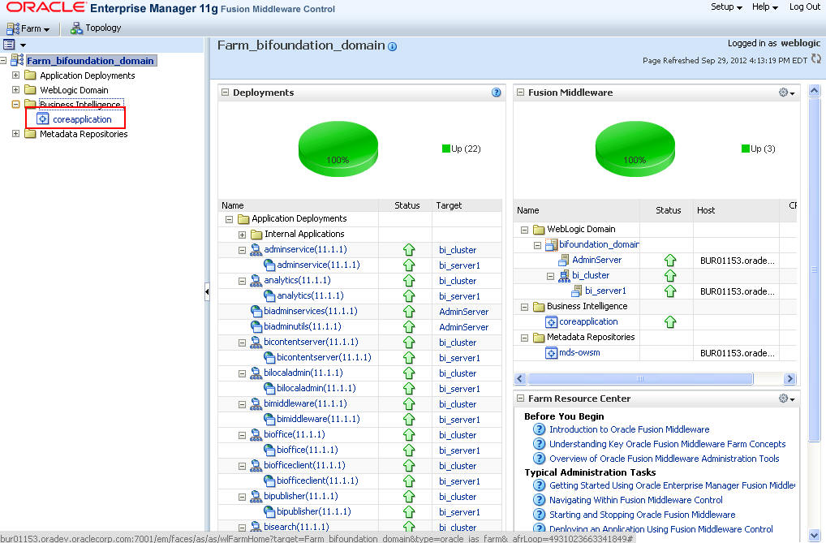The image size is (826, 543).
Task: Collapse the Application Deployments folder
Action: click(228, 218)
